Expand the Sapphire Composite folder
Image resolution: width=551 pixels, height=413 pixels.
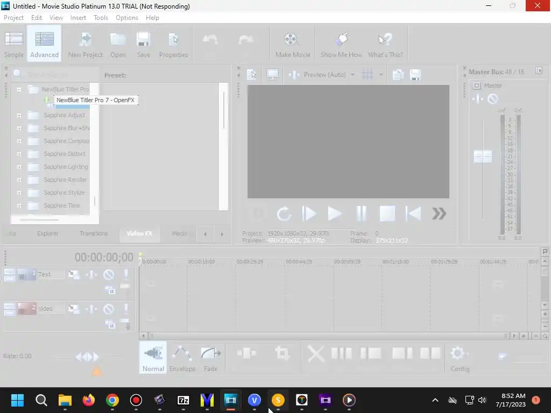point(19,141)
